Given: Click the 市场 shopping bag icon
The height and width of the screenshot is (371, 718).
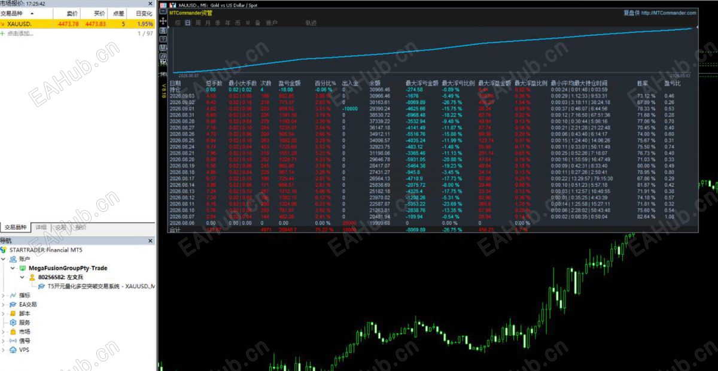Looking at the screenshot, I should click(13, 332).
